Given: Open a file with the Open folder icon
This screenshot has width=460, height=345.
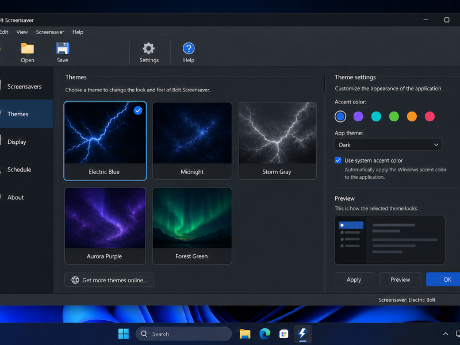Looking at the screenshot, I should [27, 49].
